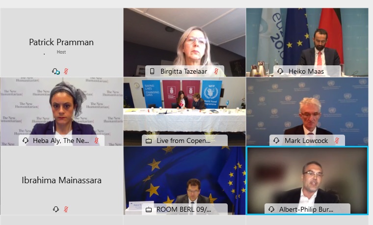373x225 pixels.
Task: Click Mark Lowcock's muted microphone icon
Action: (337, 141)
